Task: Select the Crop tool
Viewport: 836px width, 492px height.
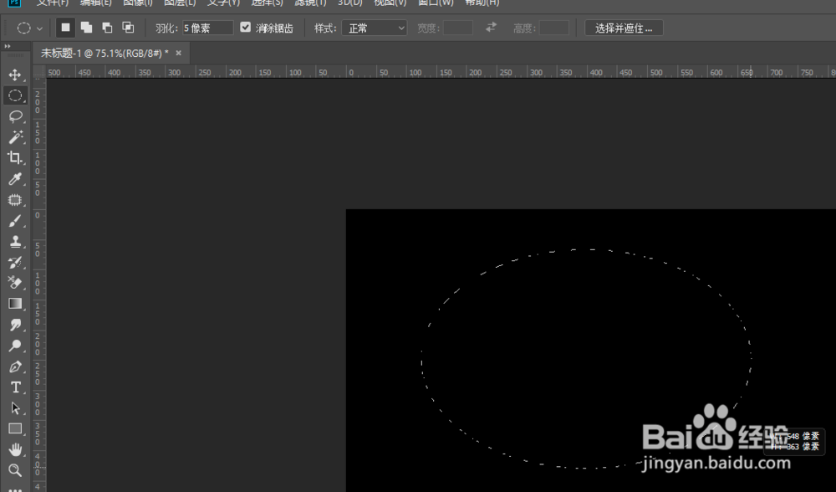Action: pyautogui.click(x=15, y=158)
